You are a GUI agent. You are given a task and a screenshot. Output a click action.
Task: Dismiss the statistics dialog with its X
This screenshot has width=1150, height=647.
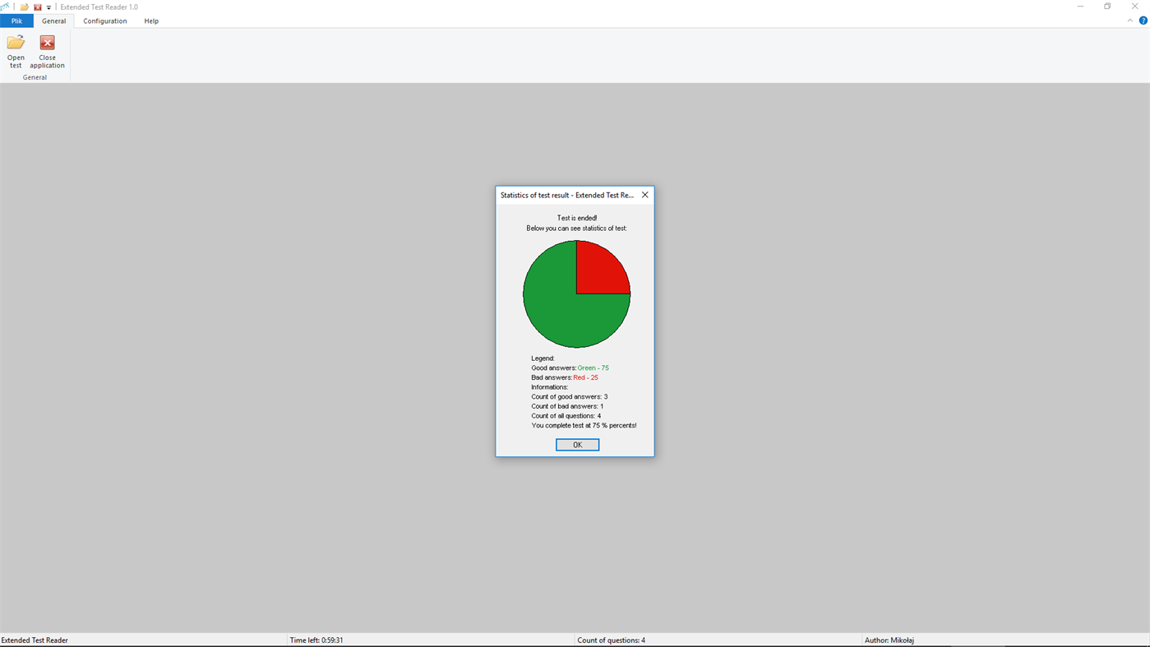644,194
